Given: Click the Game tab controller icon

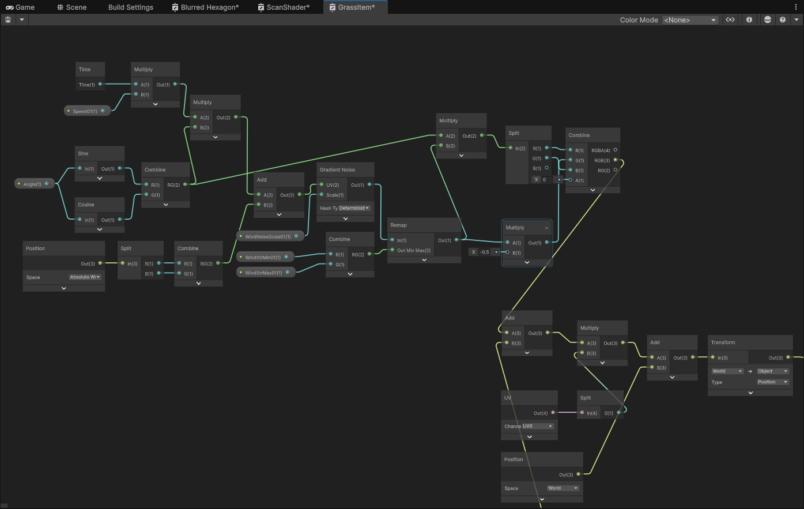Looking at the screenshot, I should pyautogui.click(x=10, y=7).
